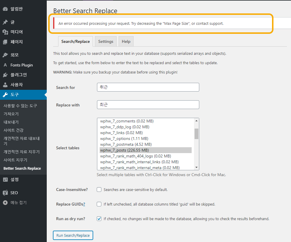Switch to the Settings tab

(105, 41)
